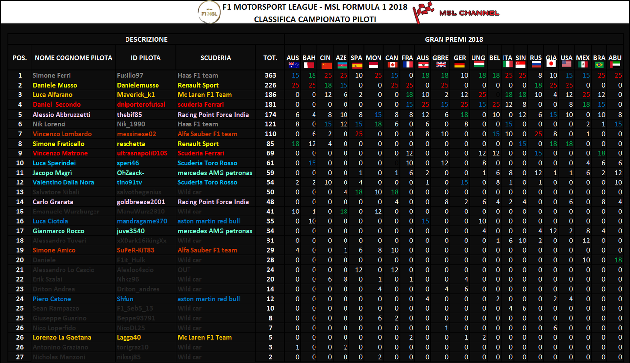Screen dimensions: 630x363
Task: Click the Azerbaijan flag under AZE
Action: coord(341,65)
